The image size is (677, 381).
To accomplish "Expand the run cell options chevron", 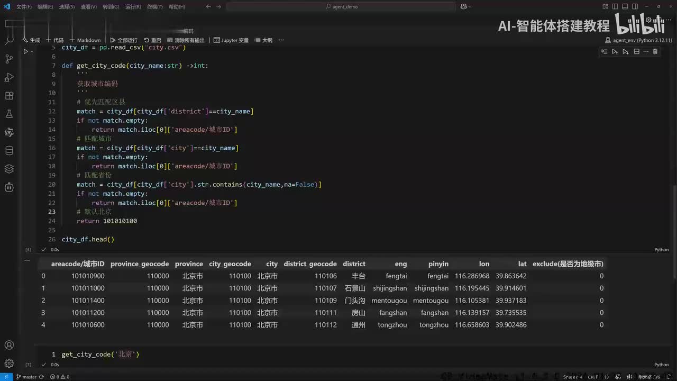I will point(32,52).
